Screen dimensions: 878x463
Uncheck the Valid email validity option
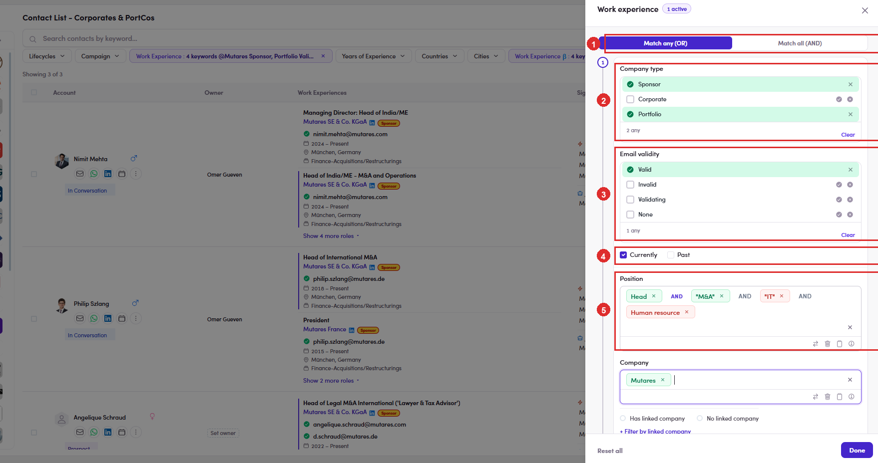pos(630,170)
